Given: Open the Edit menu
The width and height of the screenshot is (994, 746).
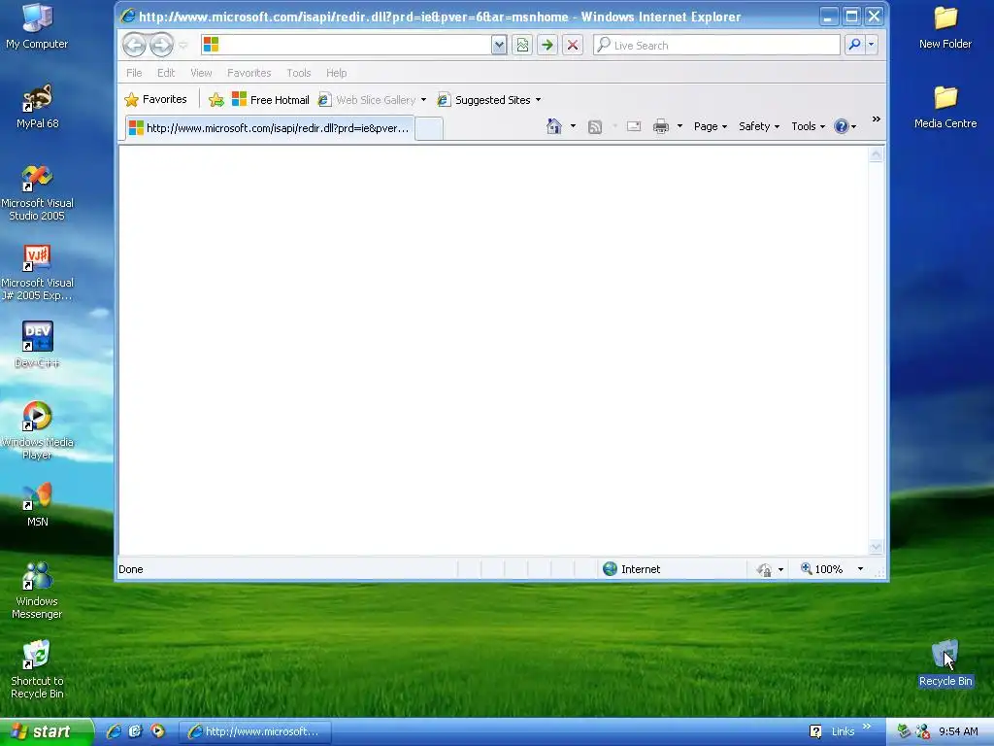Looking at the screenshot, I should click(166, 73).
